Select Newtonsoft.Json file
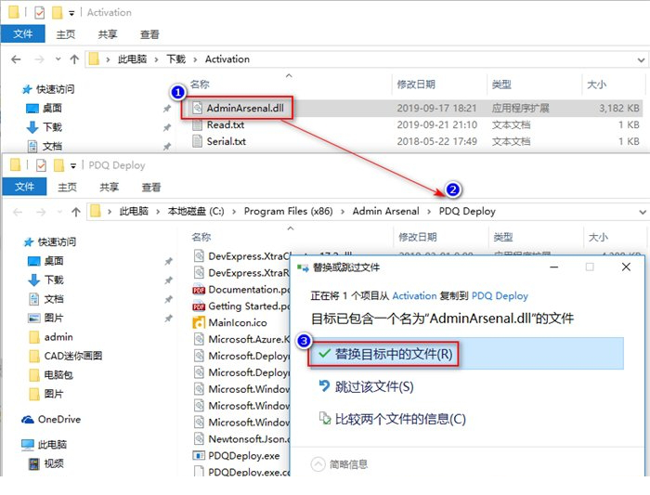The height and width of the screenshot is (495, 650). (x=241, y=438)
